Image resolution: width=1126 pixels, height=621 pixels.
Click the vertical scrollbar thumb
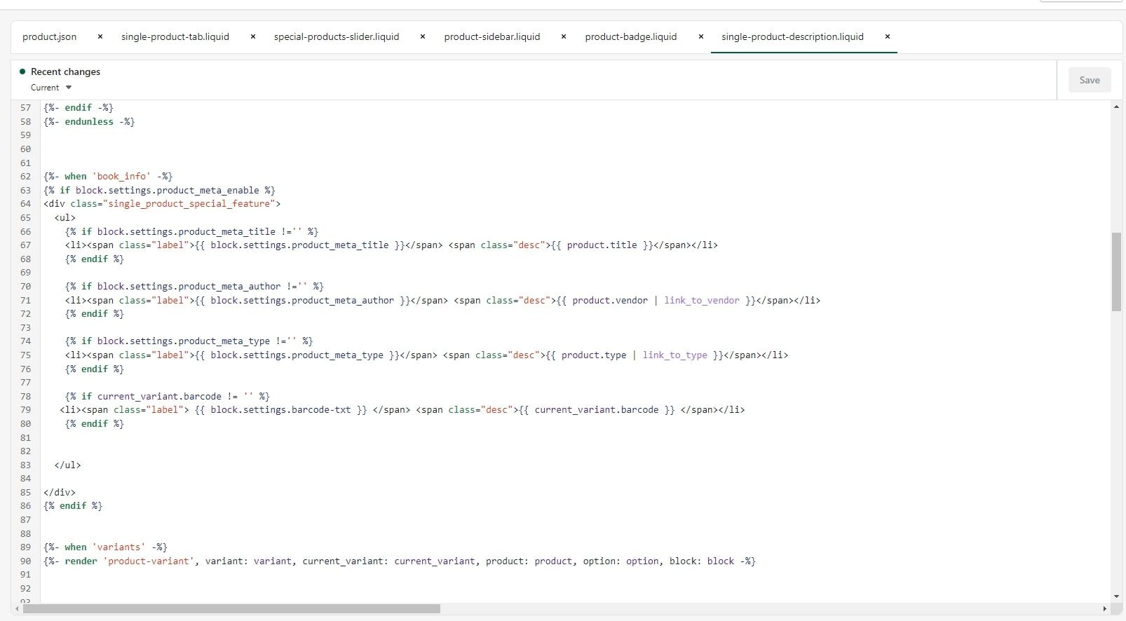pyautogui.click(x=1116, y=272)
